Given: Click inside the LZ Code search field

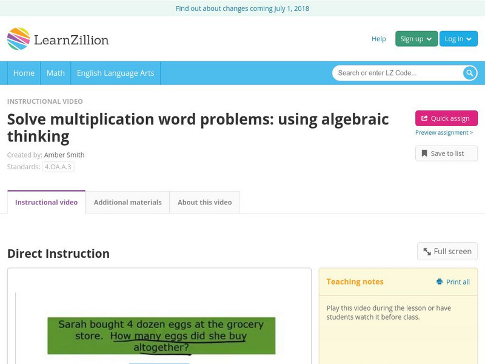Looking at the screenshot, I should click(x=394, y=73).
